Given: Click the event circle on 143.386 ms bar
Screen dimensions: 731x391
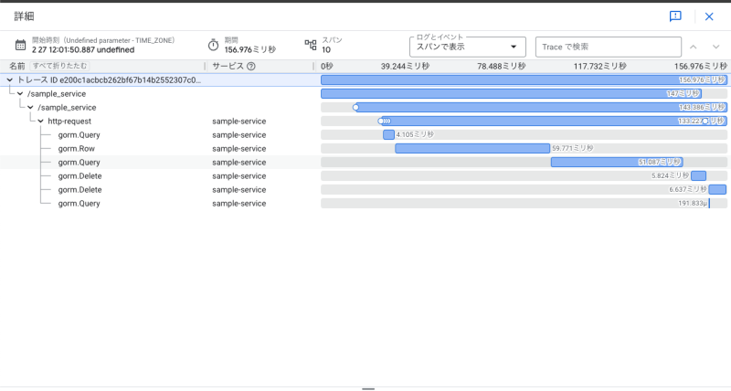Looking at the screenshot, I should tap(355, 108).
